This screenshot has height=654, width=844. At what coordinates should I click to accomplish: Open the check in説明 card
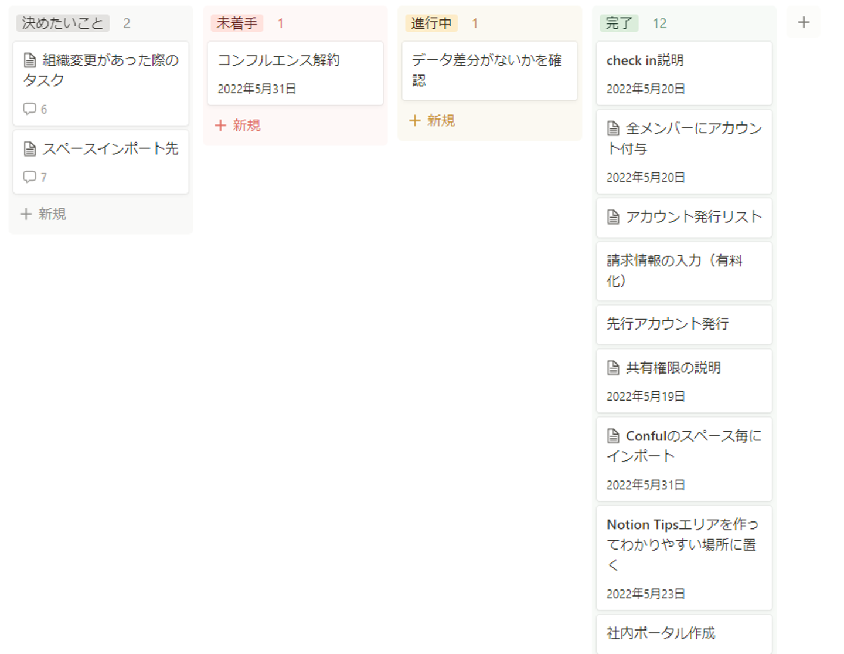pyautogui.click(x=684, y=73)
